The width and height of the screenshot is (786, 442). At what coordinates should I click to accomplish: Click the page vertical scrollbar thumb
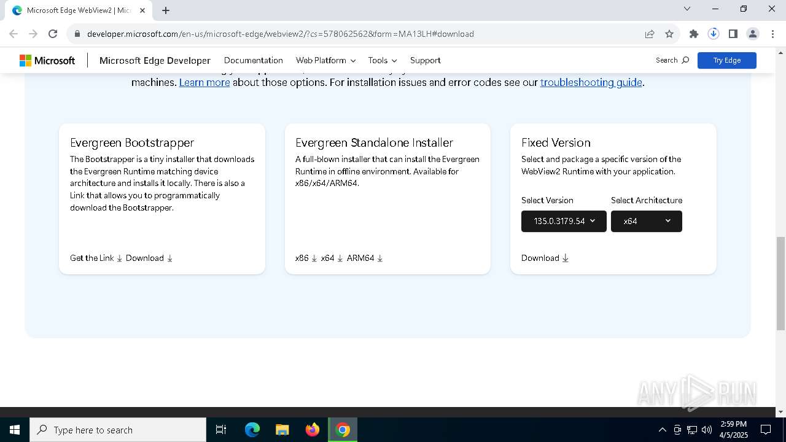780,284
